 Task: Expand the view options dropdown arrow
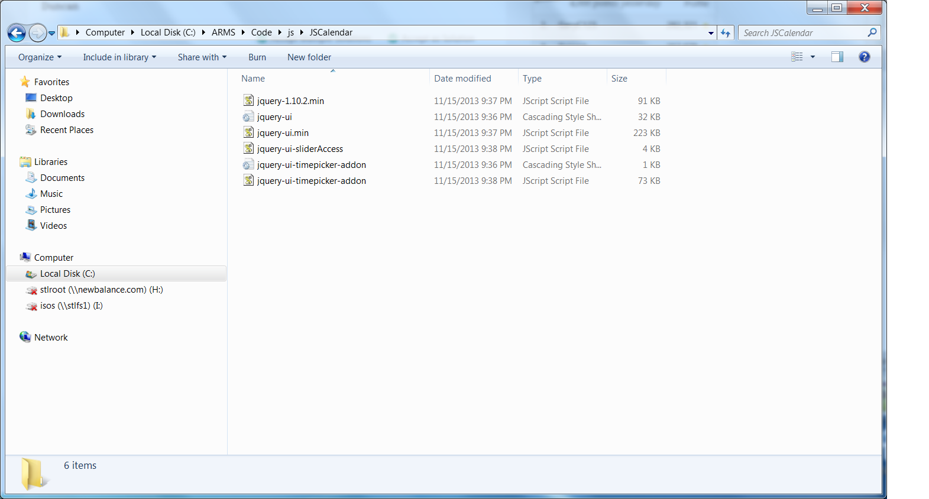813,57
